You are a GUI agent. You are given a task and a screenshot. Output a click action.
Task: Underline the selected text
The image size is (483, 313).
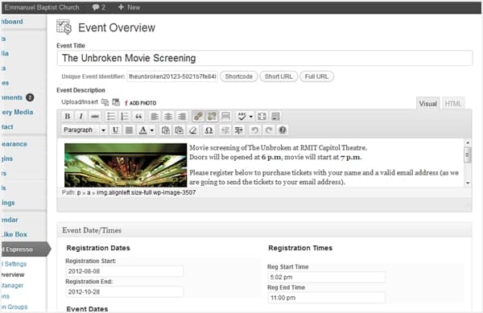[x=115, y=130]
